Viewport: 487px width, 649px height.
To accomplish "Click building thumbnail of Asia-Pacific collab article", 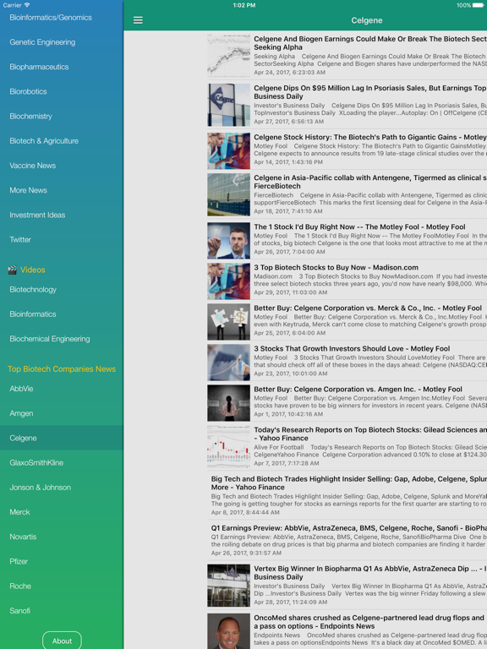I will 228,194.
